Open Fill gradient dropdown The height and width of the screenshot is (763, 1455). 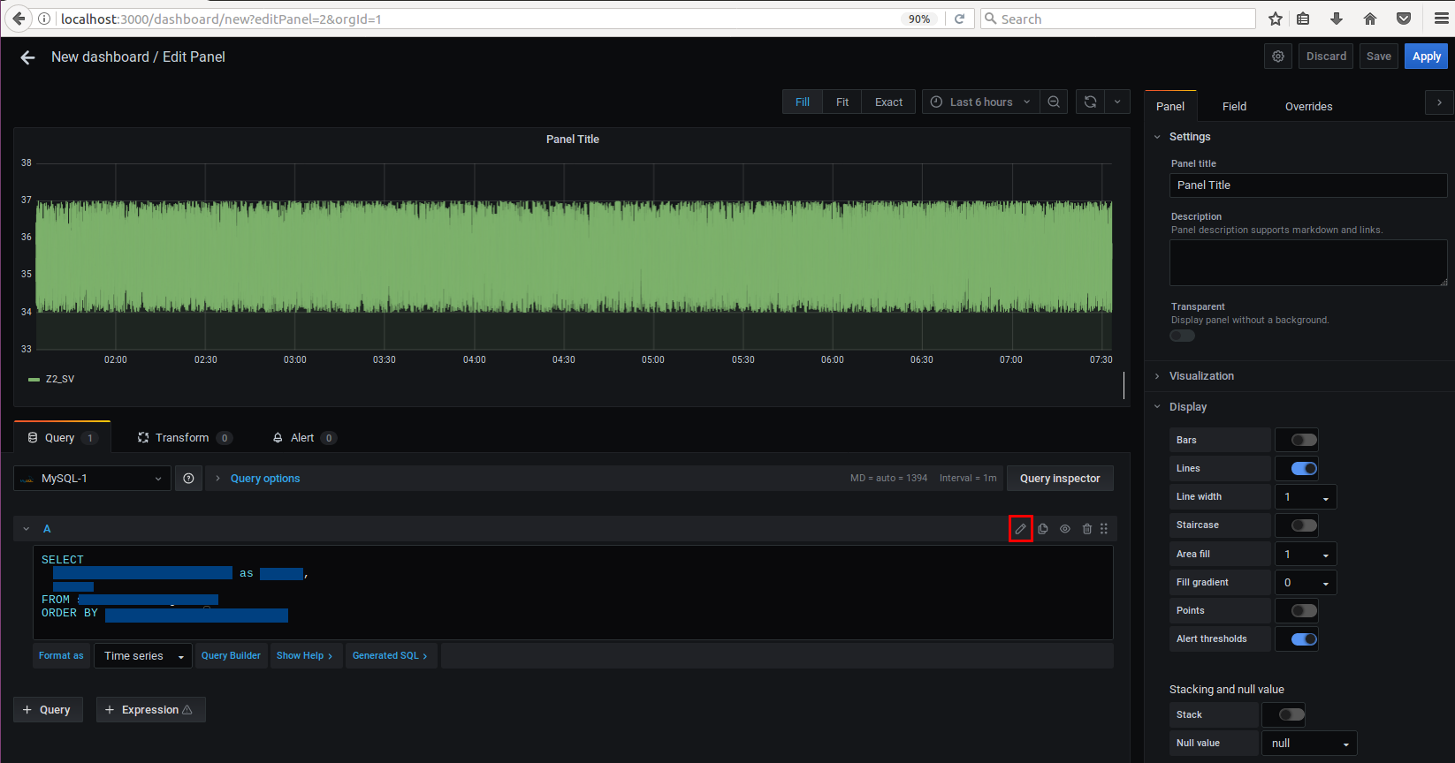[x=1306, y=583]
